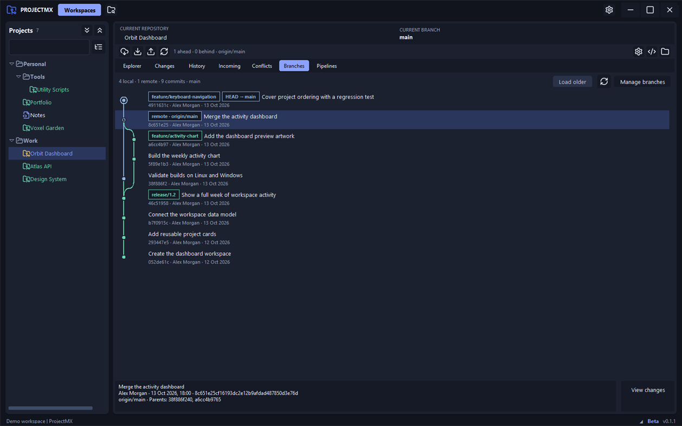Refresh repository status icon in toolbar
This screenshot has height=426, width=682.
(x=164, y=51)
